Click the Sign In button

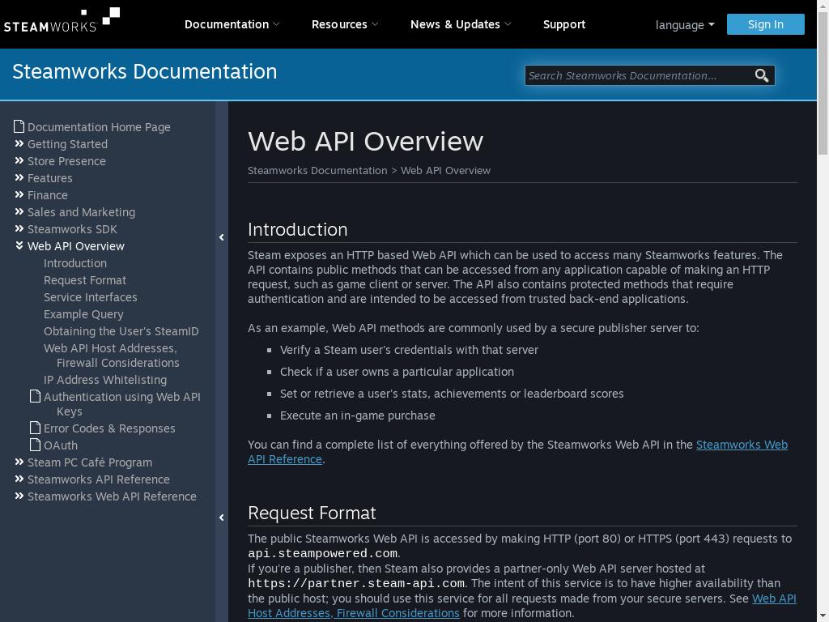[766, 24]
